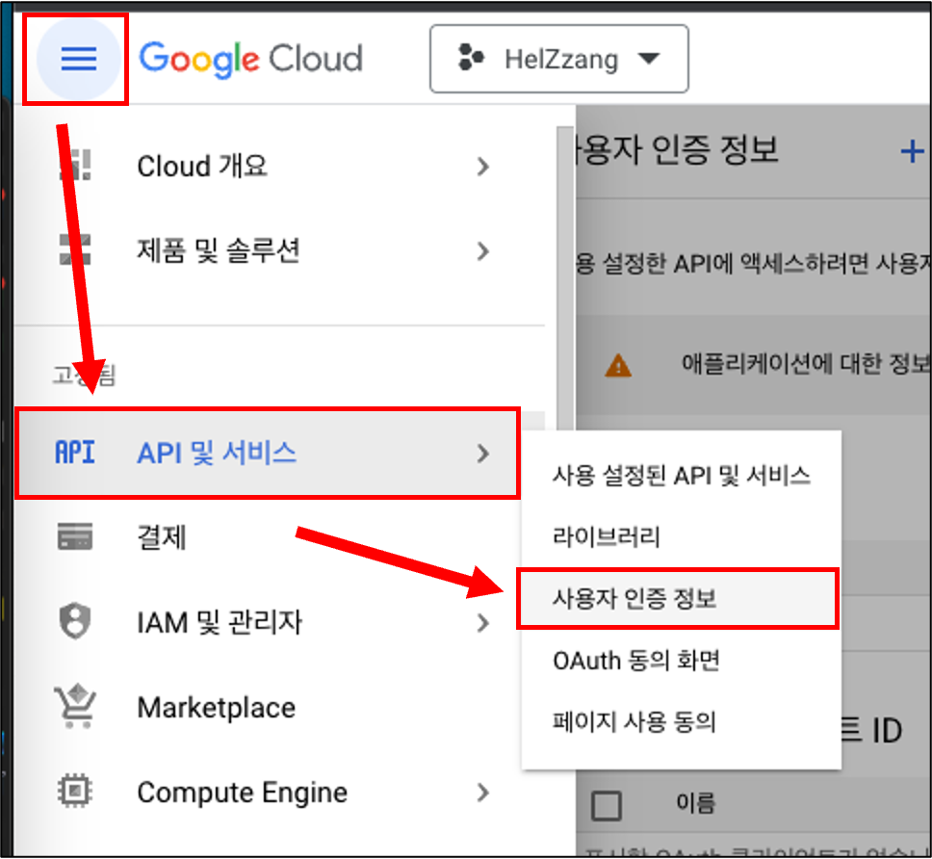Choose 사용 설정된 API 및 서비스 submenu item
This screenshot has width=932, height=859.
click(681, 476)
